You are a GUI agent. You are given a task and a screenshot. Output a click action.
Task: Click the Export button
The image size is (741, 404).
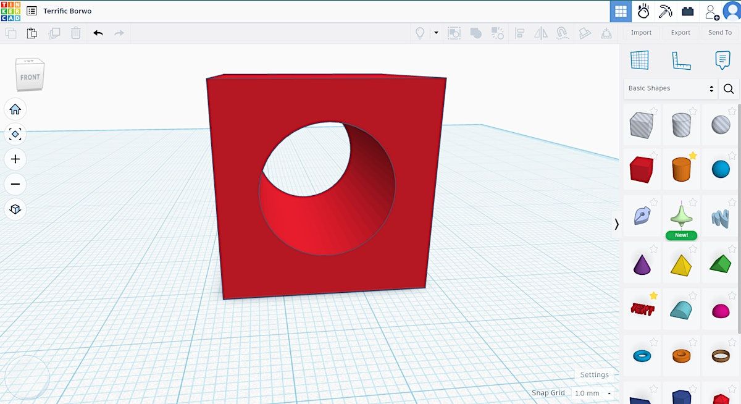[x=680, y=33]
